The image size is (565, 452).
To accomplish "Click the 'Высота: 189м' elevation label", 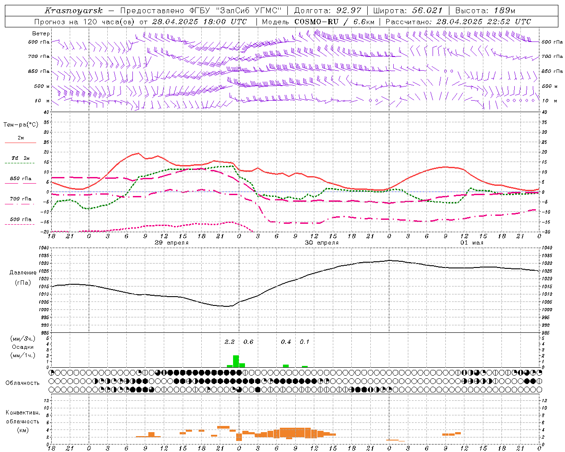I will [x=485, y=11].
